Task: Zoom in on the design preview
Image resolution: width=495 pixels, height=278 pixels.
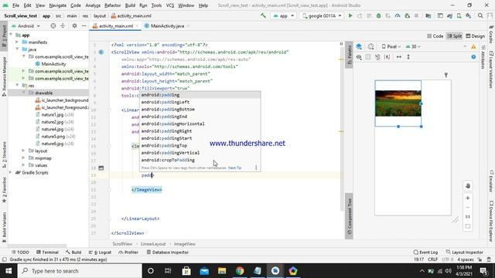Action: (x=468, y=198)
